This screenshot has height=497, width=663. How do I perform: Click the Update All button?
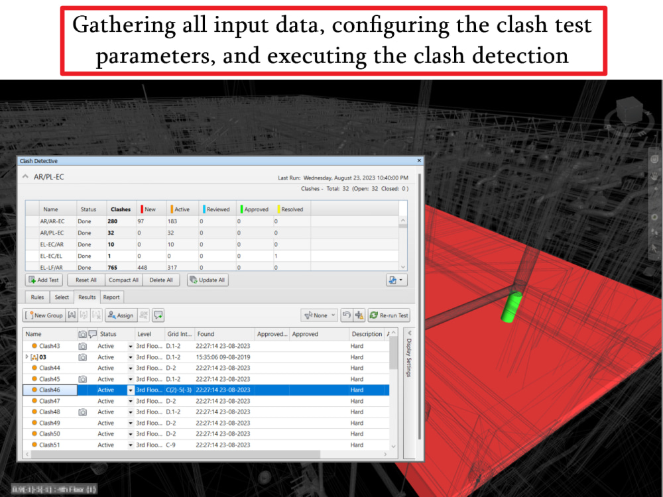(208, 280)
